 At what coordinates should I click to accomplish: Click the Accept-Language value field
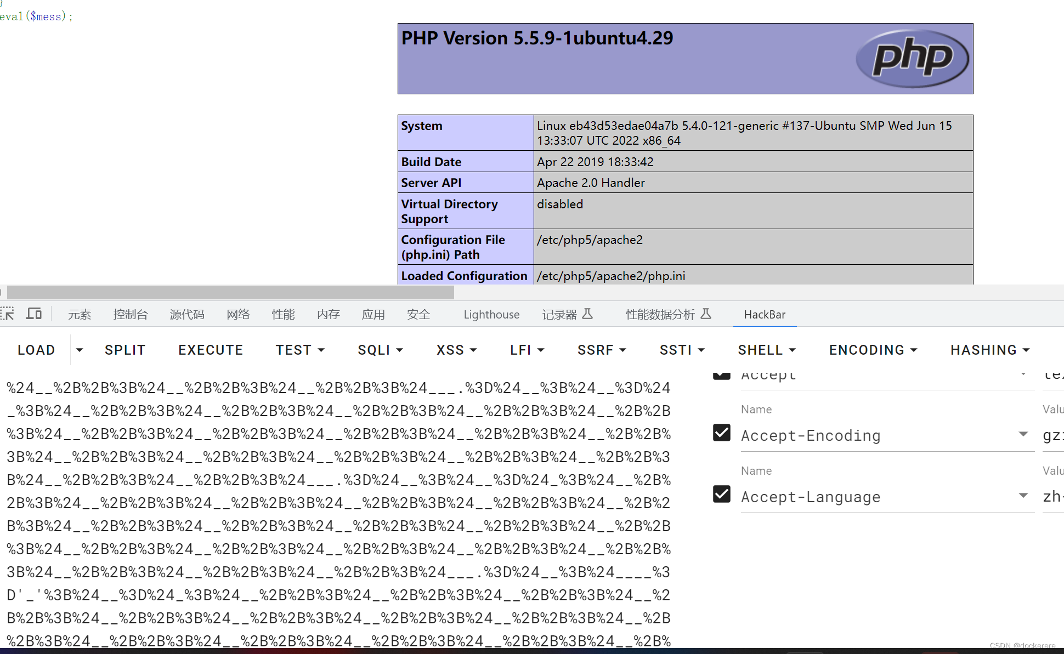coord(1053,497)
